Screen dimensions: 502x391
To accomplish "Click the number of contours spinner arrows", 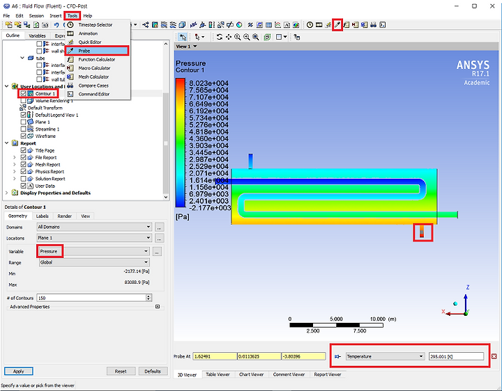I will coord(149,298).
